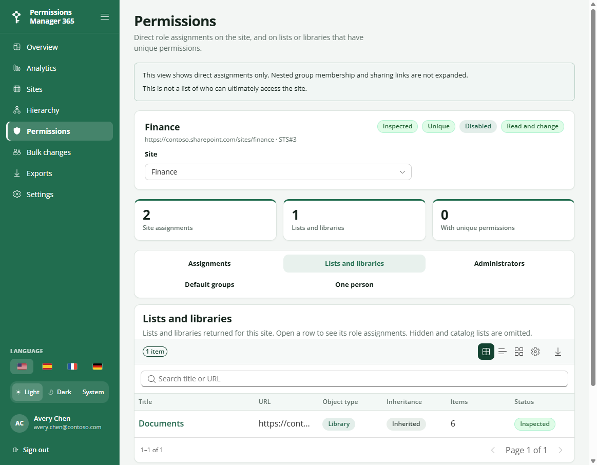Screen dimensions: 597x465
Task: Click the Permissions Manager 365 key logo
Action: click(x=16, y=17)
